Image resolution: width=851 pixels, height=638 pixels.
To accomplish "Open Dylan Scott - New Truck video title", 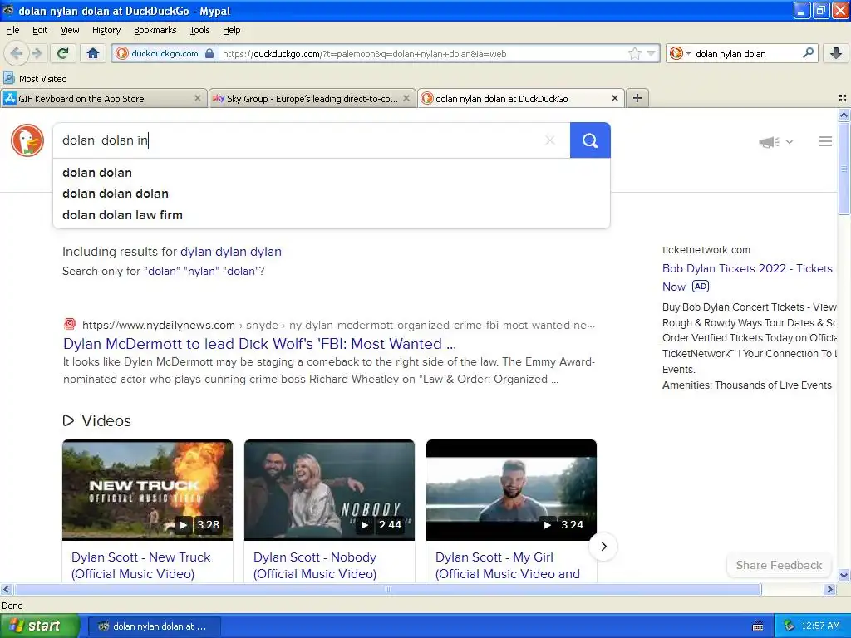I will coord(141,565).
